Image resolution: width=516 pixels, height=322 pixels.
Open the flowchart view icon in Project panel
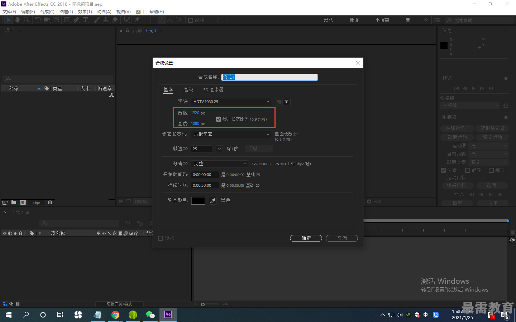point(112,95)
